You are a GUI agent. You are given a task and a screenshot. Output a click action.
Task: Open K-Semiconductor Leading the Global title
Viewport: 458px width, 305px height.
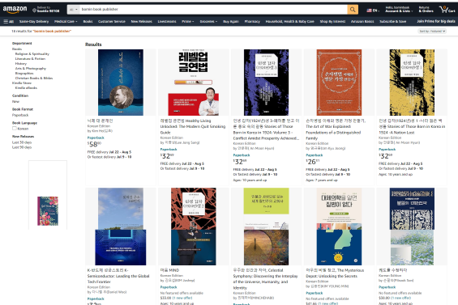pyautogui.click(x=118, y=276)
